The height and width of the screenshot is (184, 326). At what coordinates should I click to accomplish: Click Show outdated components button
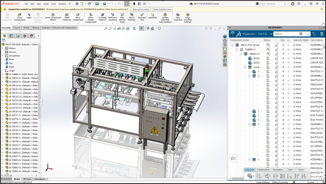tap(162, 9)
